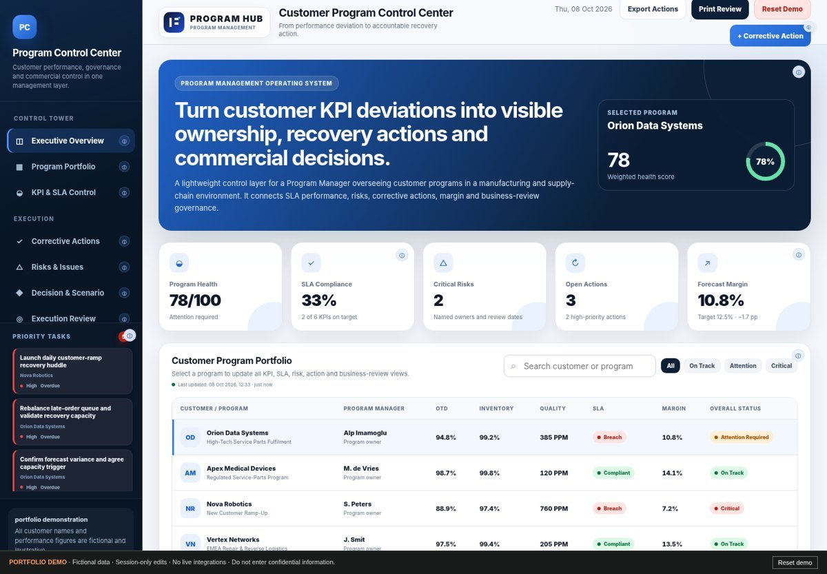This screenshot has height=574, width=827.
Task: Click Export Actions button
Action: pos(653,9)
